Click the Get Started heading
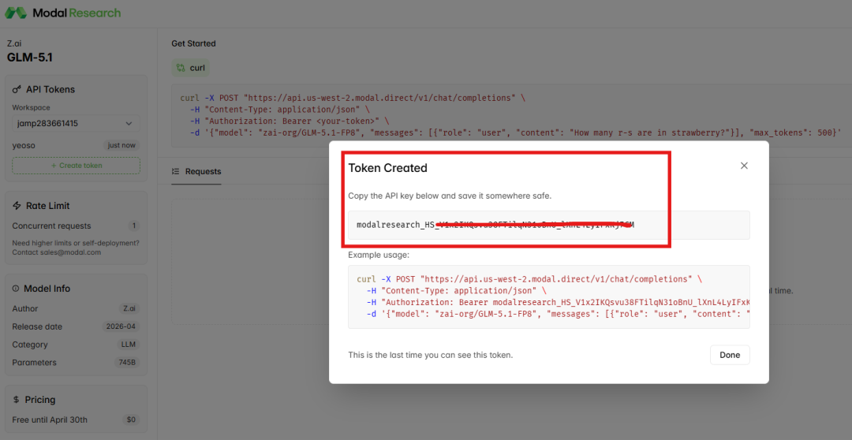This screenshot has height=440, width=852. [193, 43]
